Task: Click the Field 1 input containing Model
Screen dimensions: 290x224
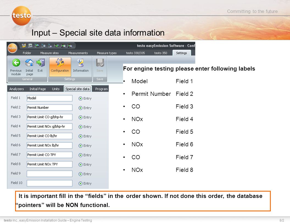Action: pyautogui.click(x=49, y=98)
